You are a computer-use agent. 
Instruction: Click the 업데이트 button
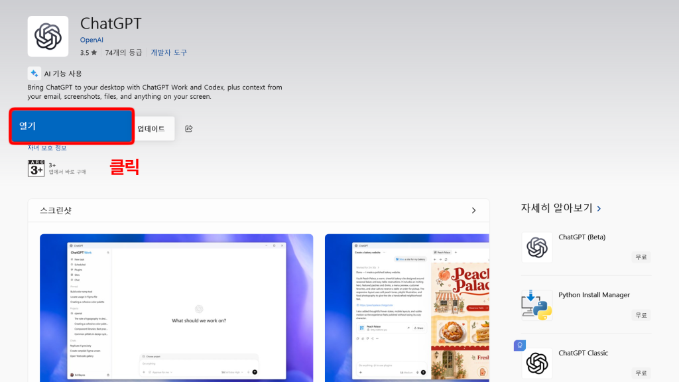[151, 129]
